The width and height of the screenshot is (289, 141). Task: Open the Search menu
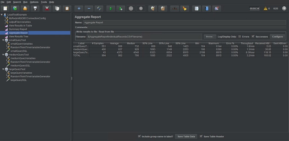pyautogui.click(x=17, y=2)
